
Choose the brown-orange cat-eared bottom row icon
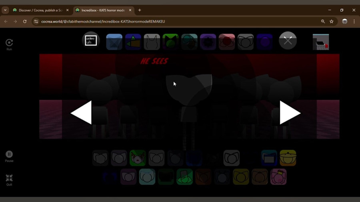click(260, 177)
